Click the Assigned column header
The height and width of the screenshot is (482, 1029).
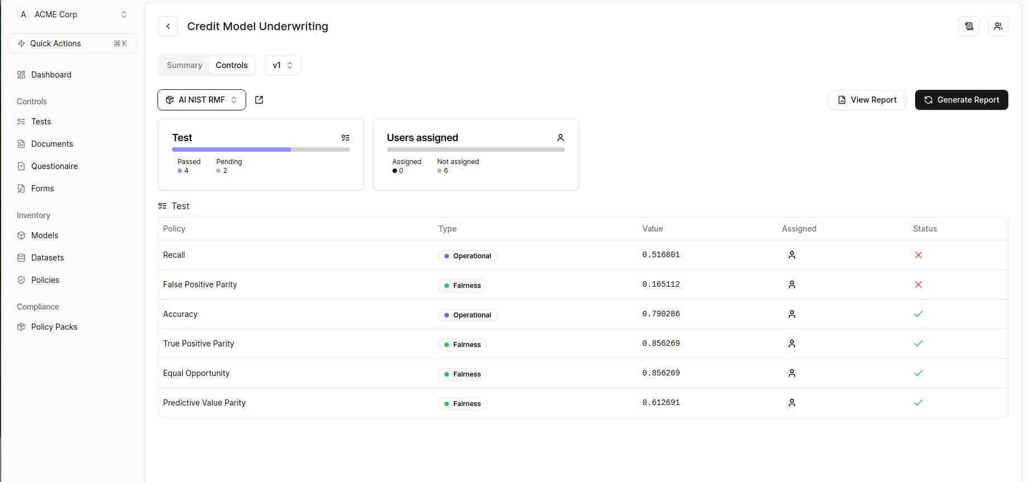[799, 229]
